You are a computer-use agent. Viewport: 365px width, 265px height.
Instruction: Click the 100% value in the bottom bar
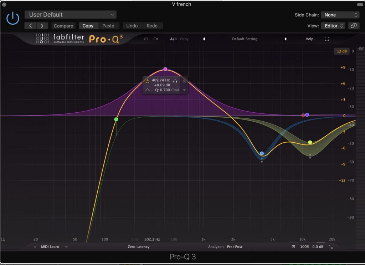304,247
